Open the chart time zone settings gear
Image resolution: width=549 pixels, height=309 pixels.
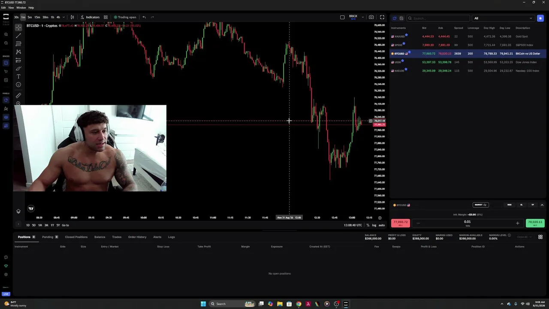[380, 218]
